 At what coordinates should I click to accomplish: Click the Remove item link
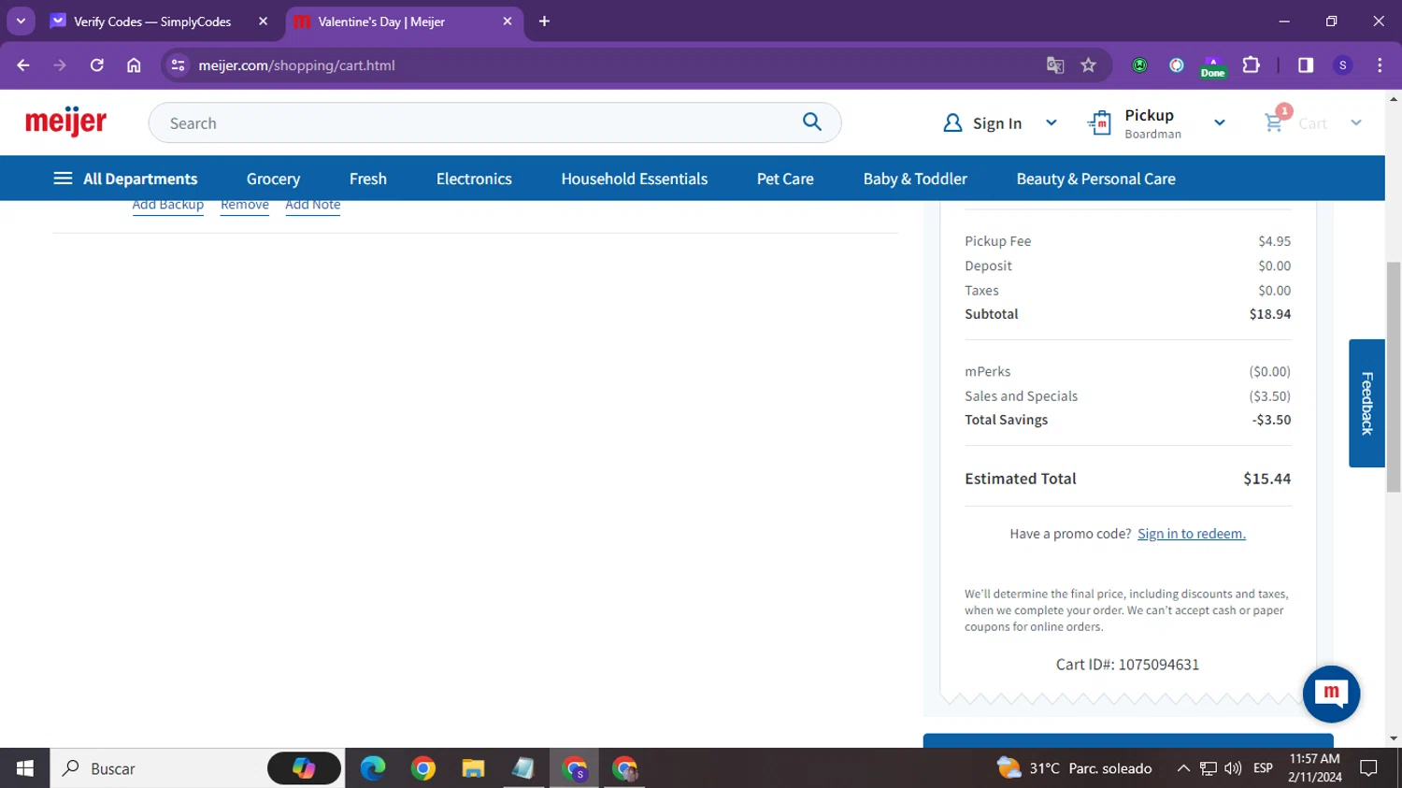coord(245,206)
